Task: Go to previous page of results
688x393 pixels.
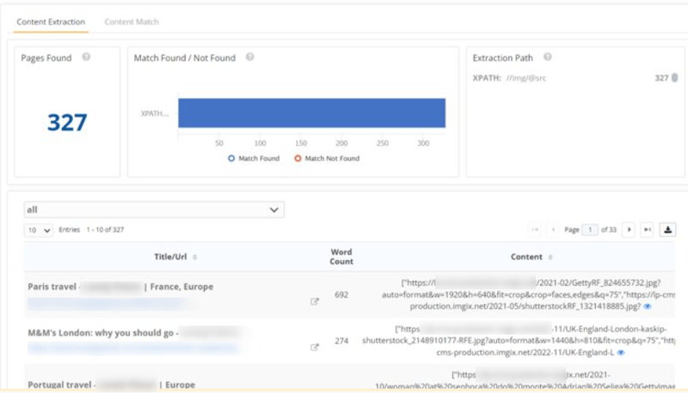Action: tap(553, 229)
